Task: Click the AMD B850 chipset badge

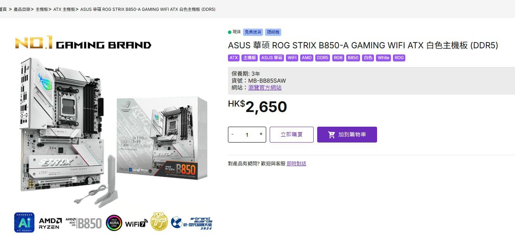Action: click(84, 223)
